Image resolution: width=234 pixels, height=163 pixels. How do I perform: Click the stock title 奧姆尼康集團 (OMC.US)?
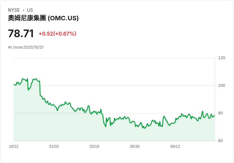(x=43, y=18)
